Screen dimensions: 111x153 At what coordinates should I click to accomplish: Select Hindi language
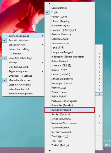70,48
